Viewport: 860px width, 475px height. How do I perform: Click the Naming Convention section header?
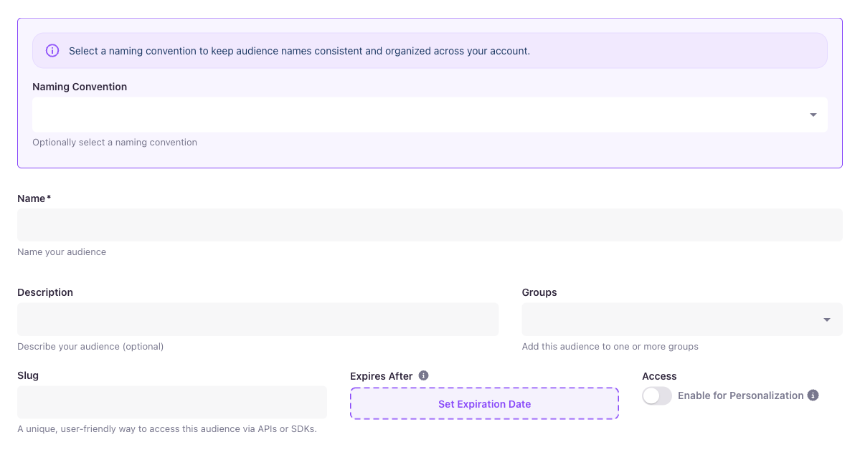[79, 87]
